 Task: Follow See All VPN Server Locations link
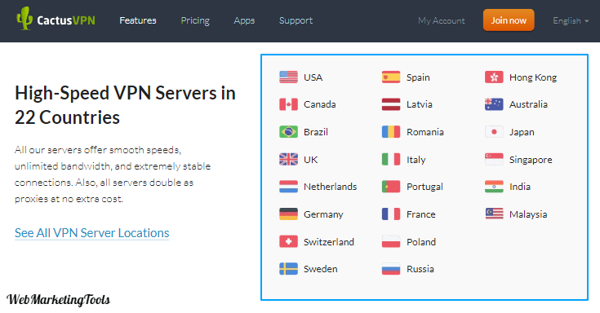click(91, 233)
